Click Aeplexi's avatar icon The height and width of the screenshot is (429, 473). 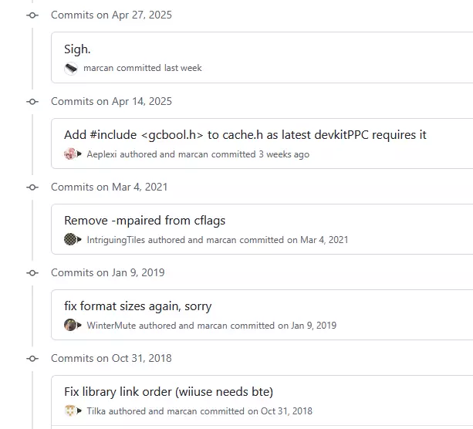pos(70,154)
